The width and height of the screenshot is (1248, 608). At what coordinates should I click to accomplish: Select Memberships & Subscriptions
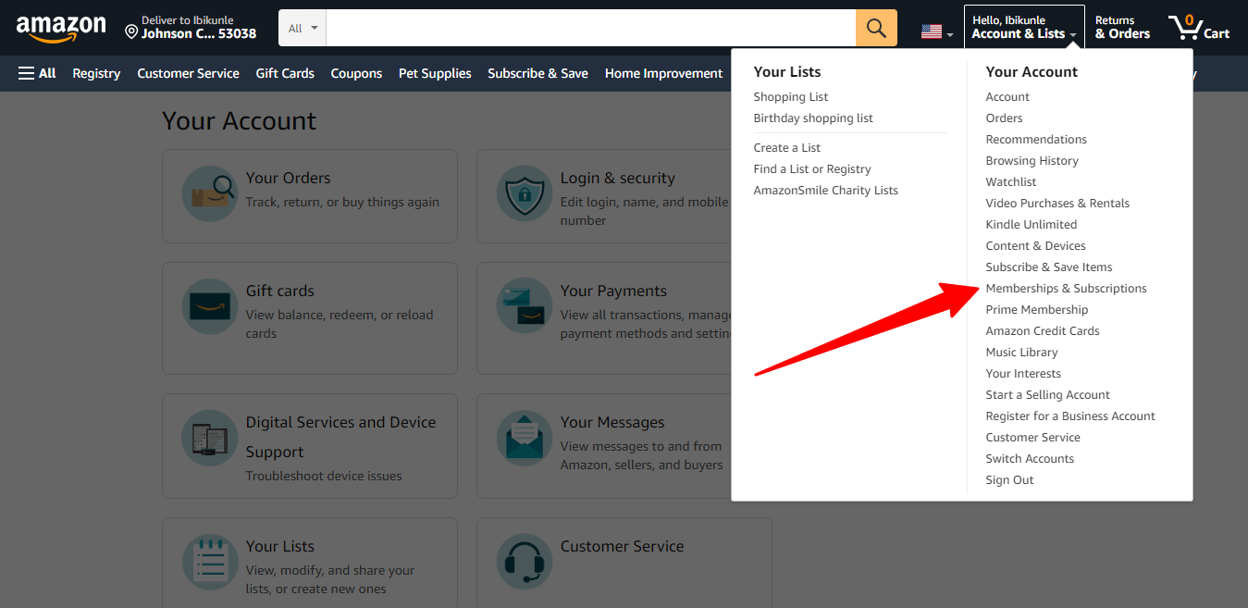point(1066,289)
